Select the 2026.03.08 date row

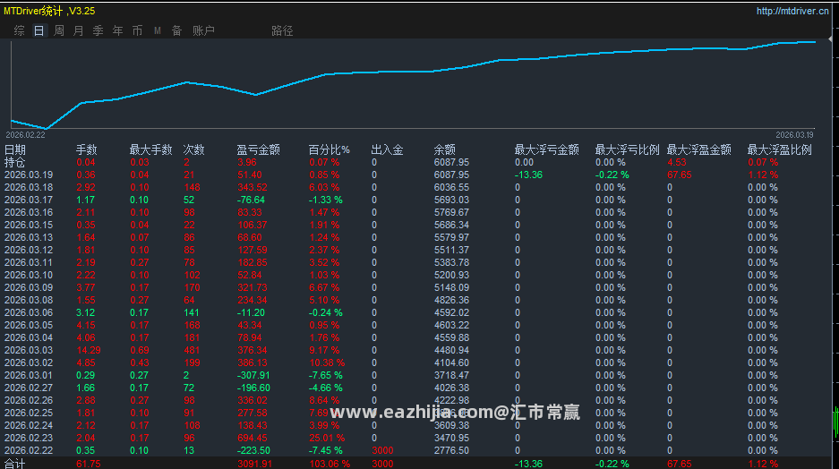29,300
